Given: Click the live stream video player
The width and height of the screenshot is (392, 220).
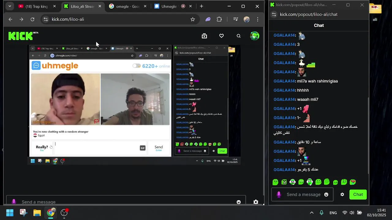Looking at the screenshot, I should (x=134, y=105).
